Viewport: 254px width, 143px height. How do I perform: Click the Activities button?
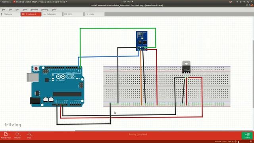(x=6, y=2)
